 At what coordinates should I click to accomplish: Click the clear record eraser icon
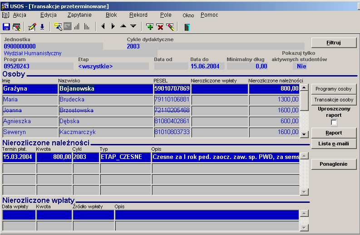pyautogui.click(x=170, y=27)
